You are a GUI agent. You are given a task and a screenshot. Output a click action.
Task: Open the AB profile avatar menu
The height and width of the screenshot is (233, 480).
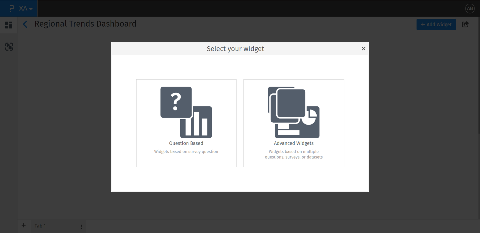pyautogui.click(x=470, y=8)
